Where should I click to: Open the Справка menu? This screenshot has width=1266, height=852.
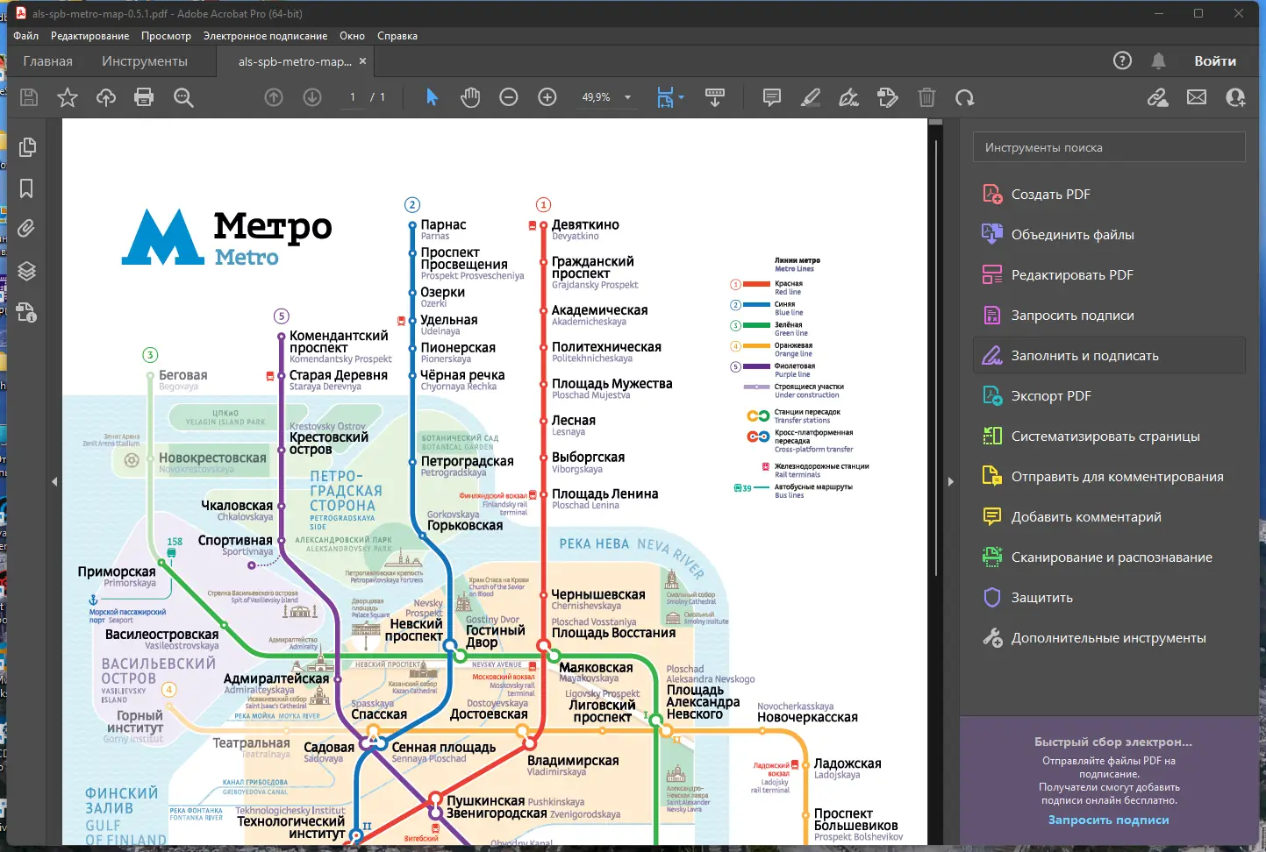click(397, 36)
